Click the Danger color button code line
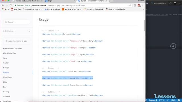 (x=69, y=48)
